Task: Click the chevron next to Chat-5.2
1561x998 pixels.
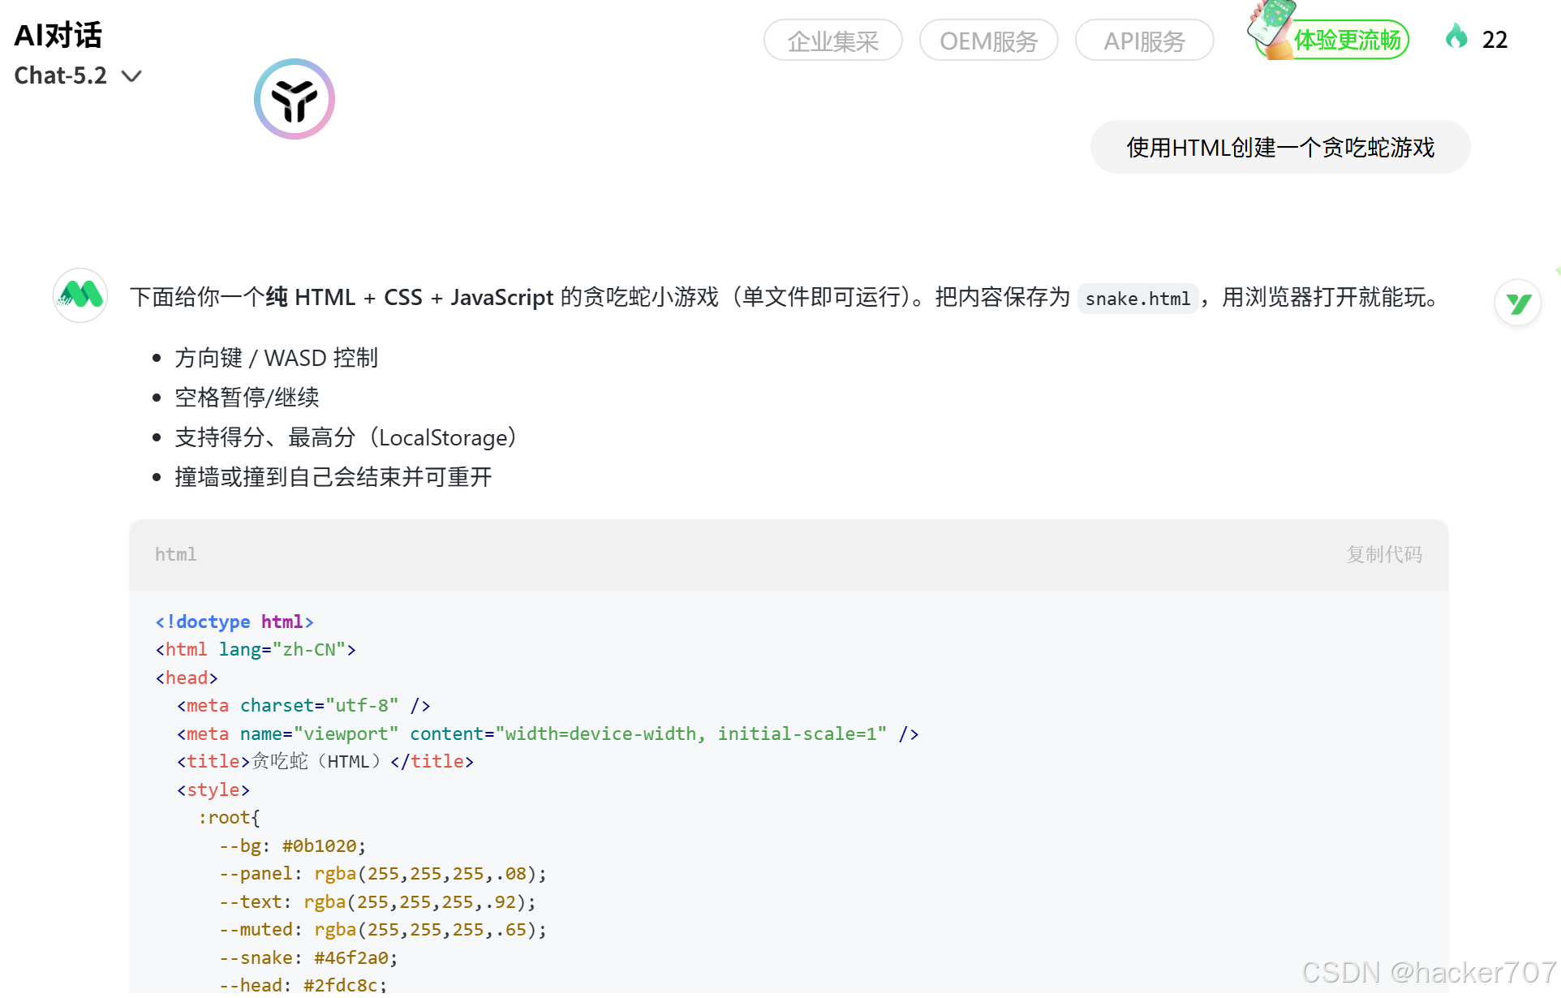Action: (131, 76)
